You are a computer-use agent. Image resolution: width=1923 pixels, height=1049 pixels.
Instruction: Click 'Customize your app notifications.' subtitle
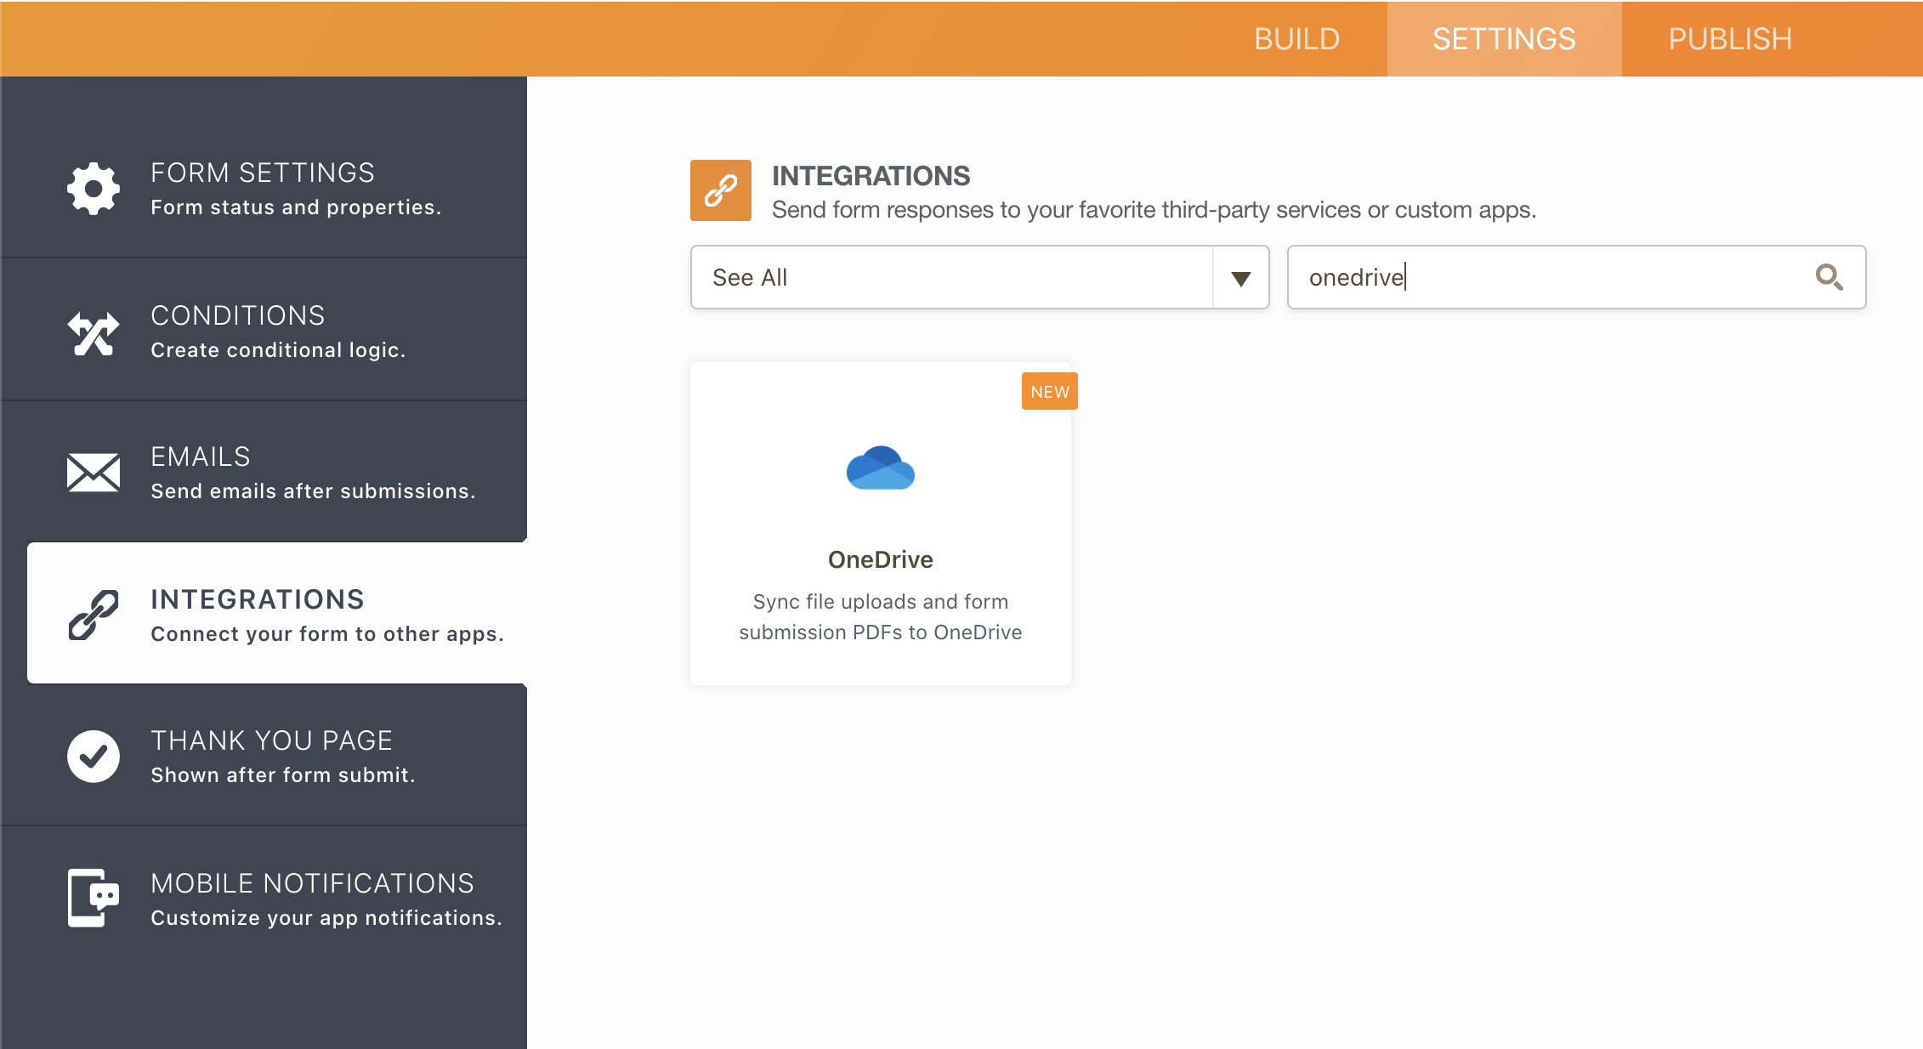327,918
